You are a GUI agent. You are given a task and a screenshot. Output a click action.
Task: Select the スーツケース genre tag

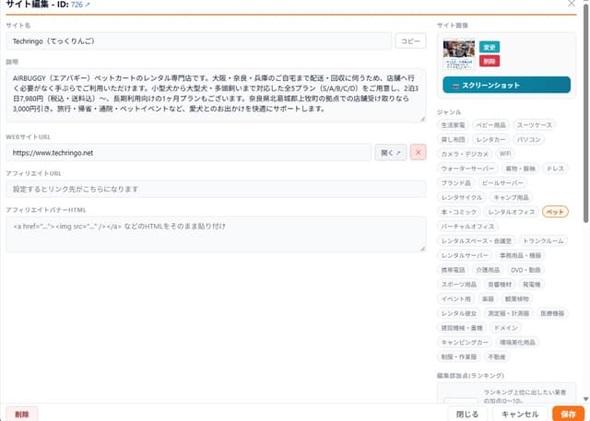tap(535, 125)
